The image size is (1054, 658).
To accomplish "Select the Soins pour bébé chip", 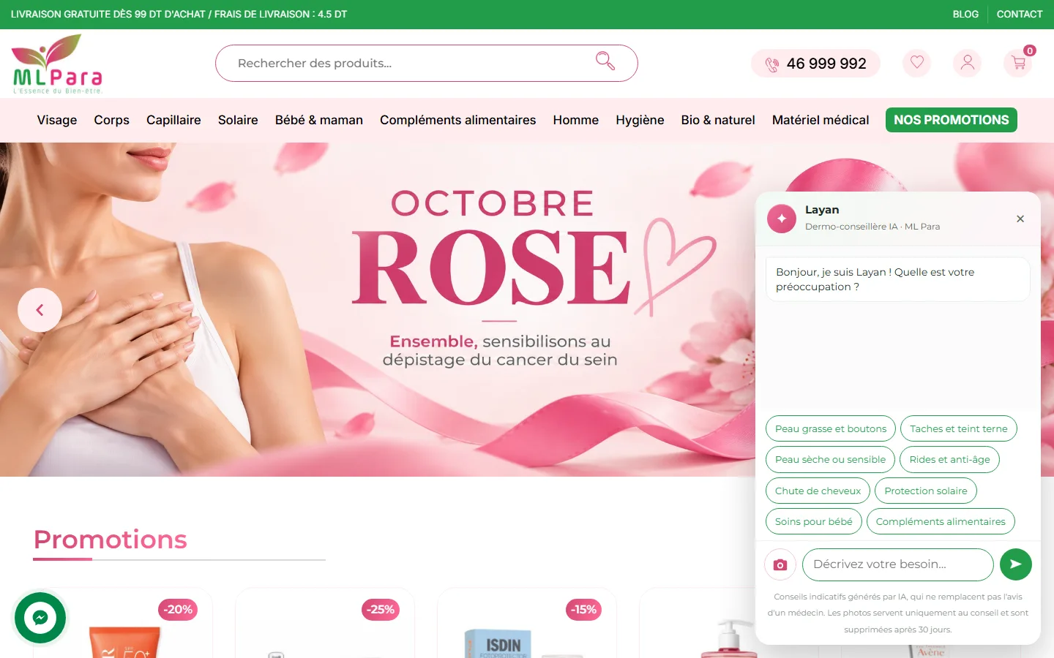I will pyautogui.click(x=814, y=521).
